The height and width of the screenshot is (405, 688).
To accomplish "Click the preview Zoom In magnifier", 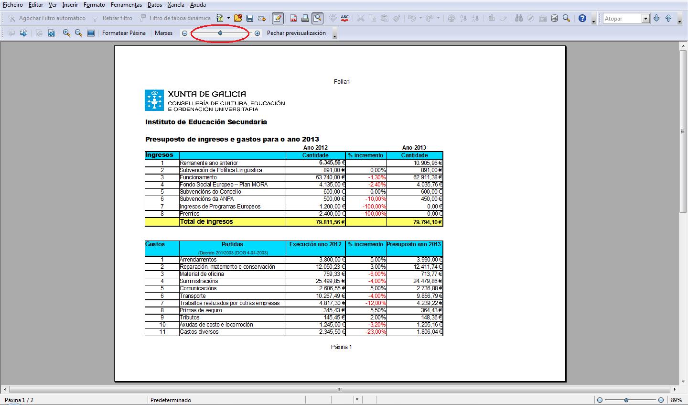I will (x=66, y=33).
